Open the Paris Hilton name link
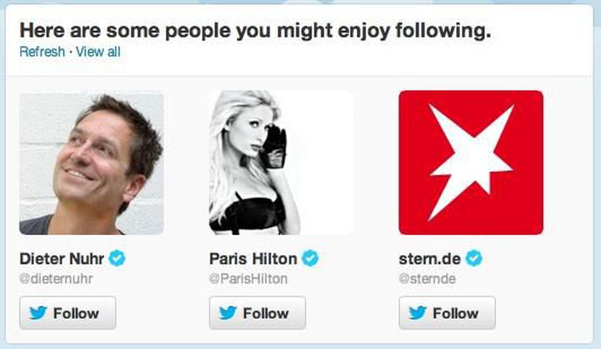The image size is (601, 349). pyautogui.click(x=252, y=259)
